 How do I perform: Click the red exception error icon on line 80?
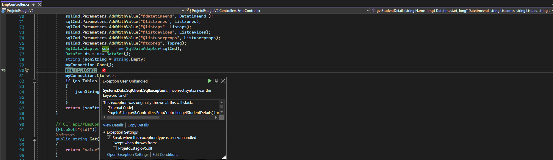pos(104,70)
